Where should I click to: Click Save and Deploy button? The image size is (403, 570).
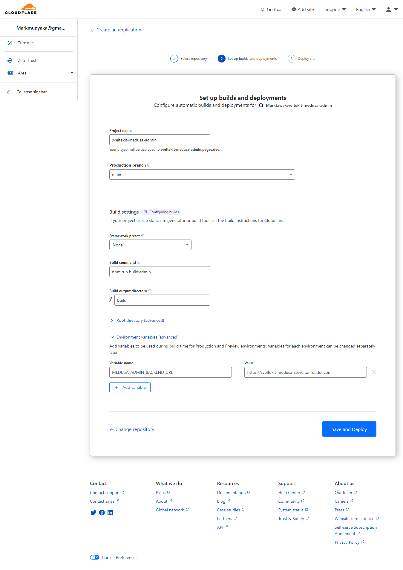pyautogui.click(x=349, y=429)
